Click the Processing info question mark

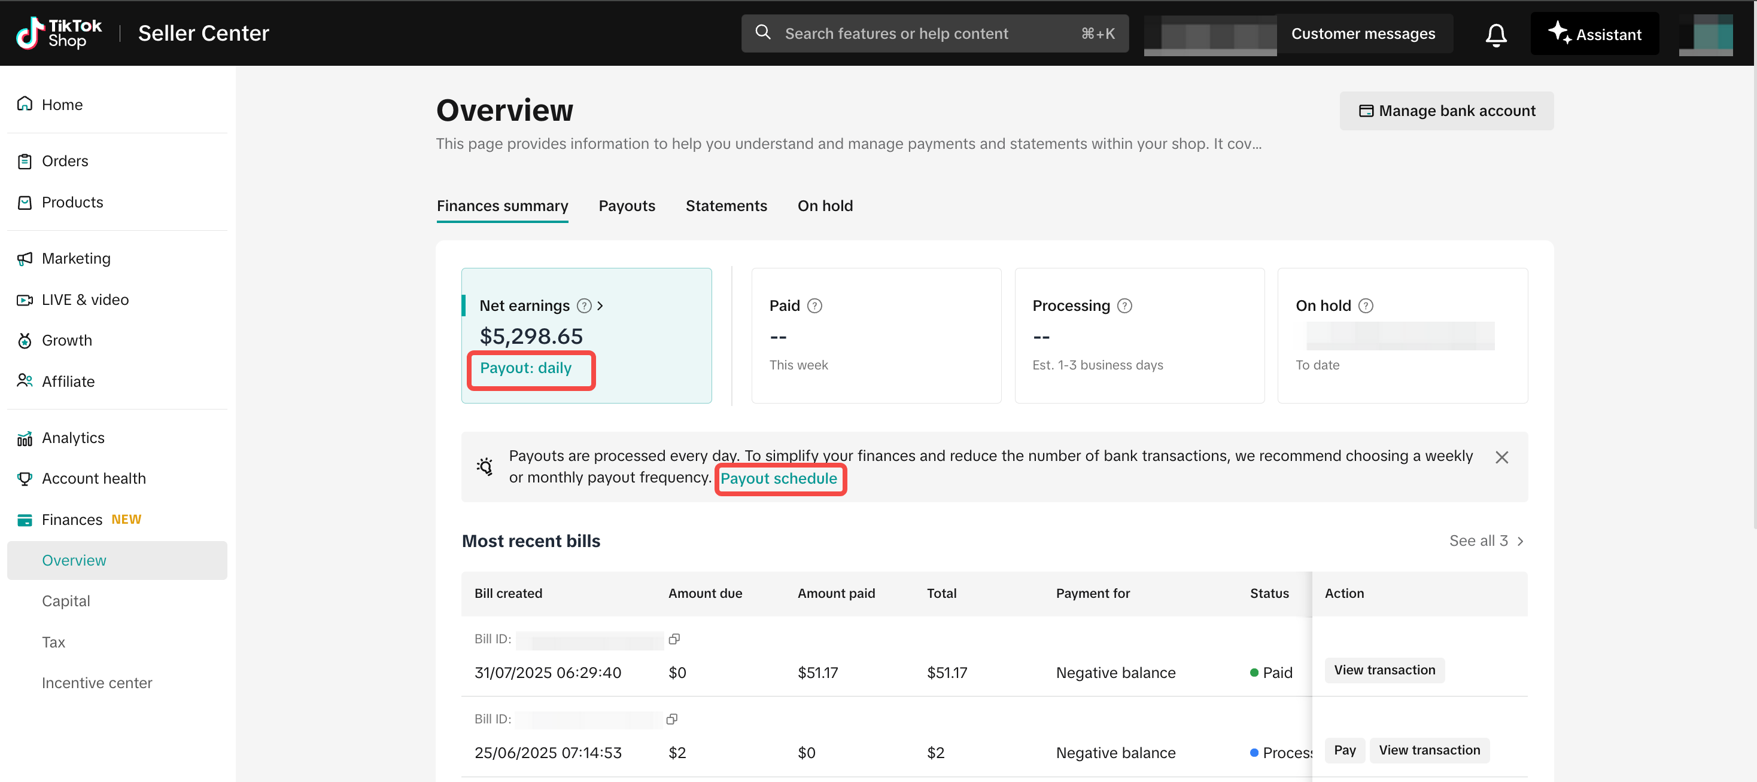(1124, 306)
